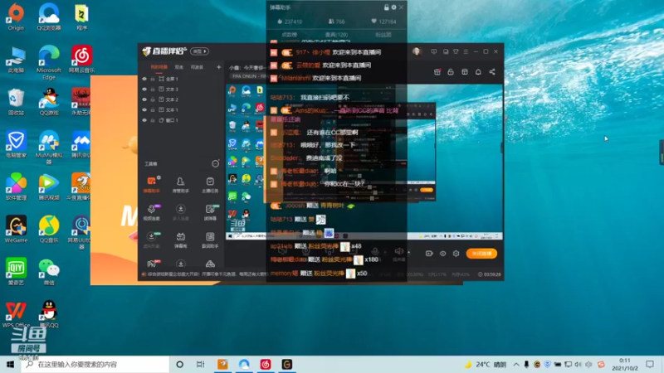Switch to the 贵宾(120) tab in danmaku helper
The image size is (664, 373).
pos(337,35)
